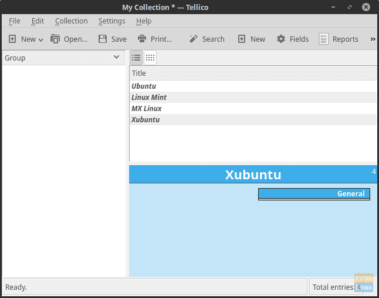Viewport: 379px width, 298px height.
Task: Close the Tellico window
Action: [366, 7]
